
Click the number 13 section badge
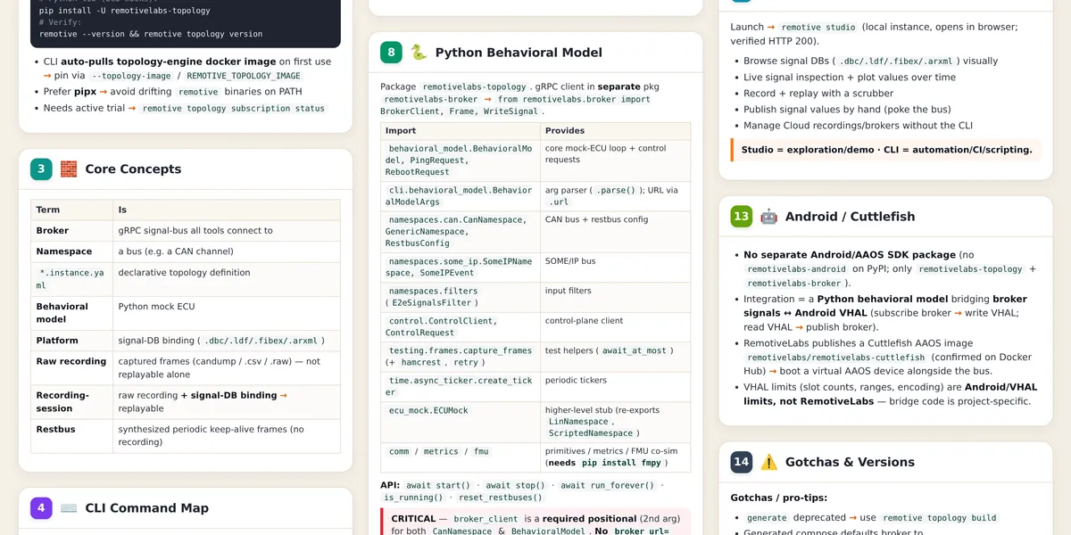click(741, 216)
